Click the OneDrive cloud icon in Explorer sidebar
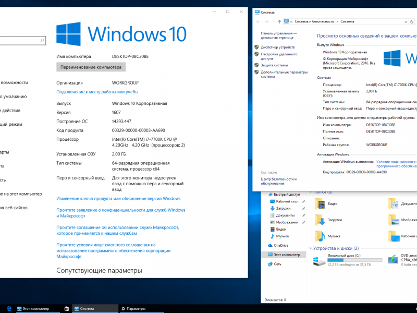This screenshot has width=417, height=313. pyautogui.click(x=270, y=245)
